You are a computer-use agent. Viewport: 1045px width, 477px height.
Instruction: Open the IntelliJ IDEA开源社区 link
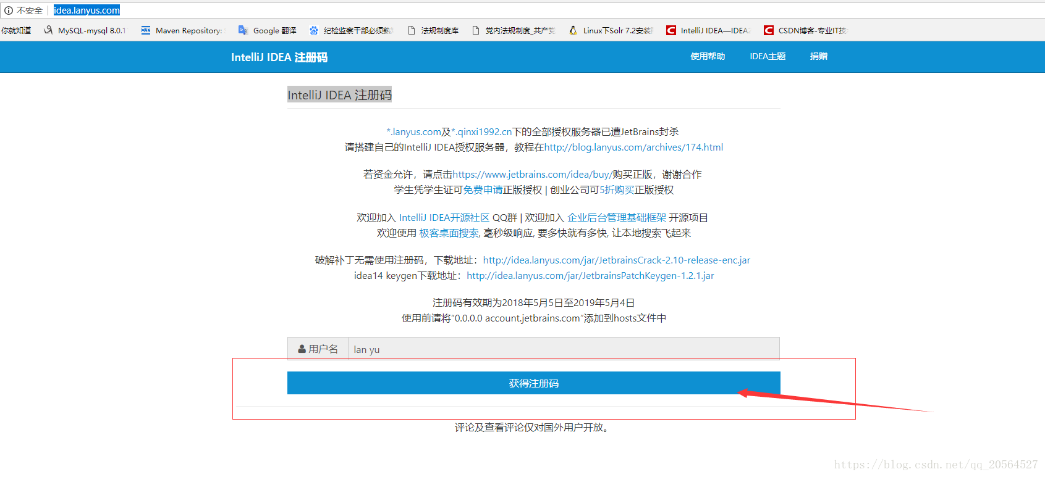click(444, 217)
